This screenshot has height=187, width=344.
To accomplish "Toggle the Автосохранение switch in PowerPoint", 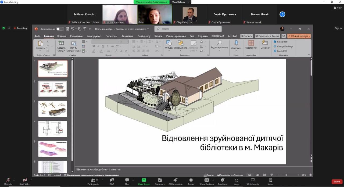I will tap(60, 29).
